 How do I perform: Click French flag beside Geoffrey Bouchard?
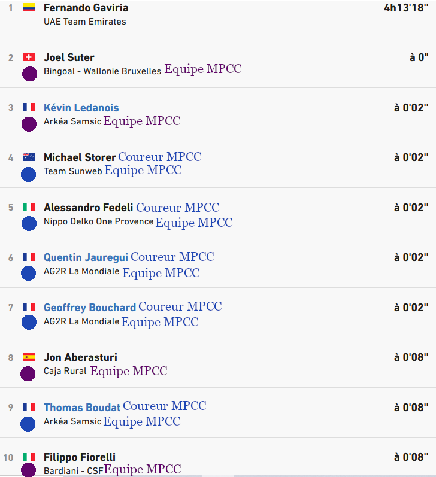pos(28,307)
